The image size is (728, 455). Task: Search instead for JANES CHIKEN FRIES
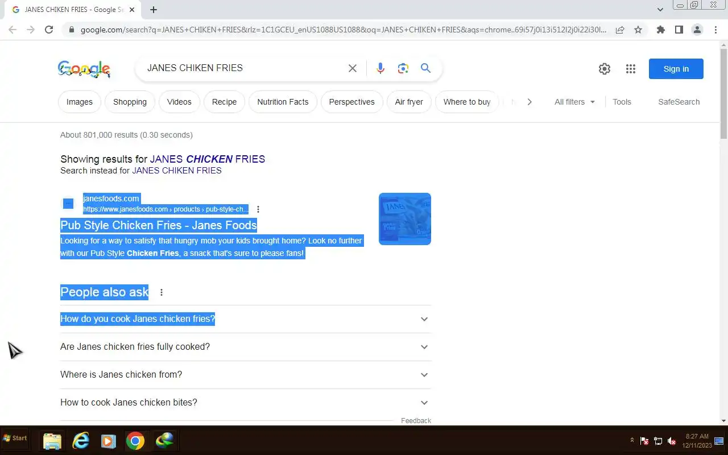(x=177, y=171)
